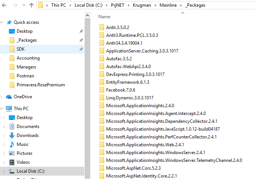Click pin icon next to SDK
The width and height of the screenshot is (255, 179).
[81, 49]
